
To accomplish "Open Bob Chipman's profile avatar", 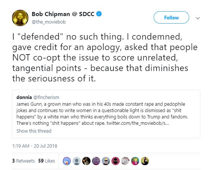I will [x=20, y=18].
